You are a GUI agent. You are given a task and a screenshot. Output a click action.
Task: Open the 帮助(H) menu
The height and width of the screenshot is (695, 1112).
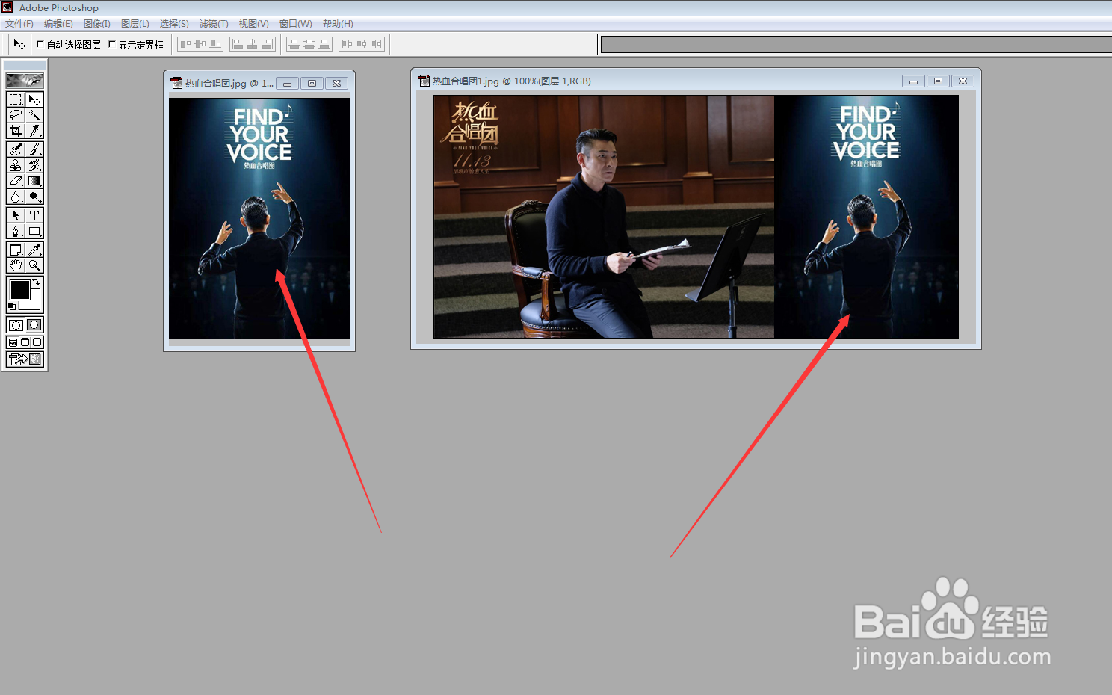coord(338,24)
